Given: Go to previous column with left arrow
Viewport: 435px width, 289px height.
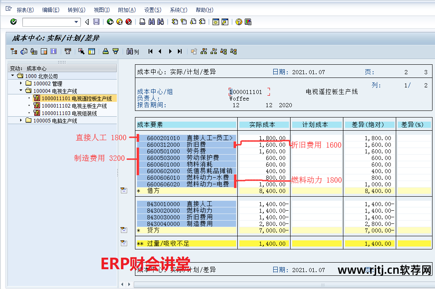Looking at the screenshot, I should pos(160,51).
